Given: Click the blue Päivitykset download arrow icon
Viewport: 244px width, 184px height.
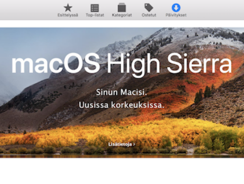Looking at the screenshot, I should [176, 8].
